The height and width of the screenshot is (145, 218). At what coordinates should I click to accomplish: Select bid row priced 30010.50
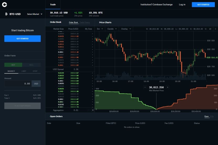(x=70, y=91)
